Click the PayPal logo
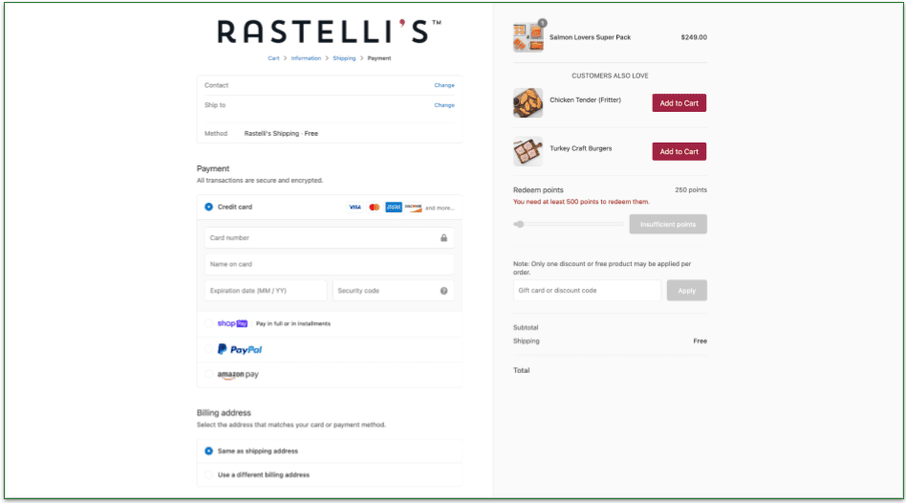This screenshot has height=503, width=906. coord(240,349)
